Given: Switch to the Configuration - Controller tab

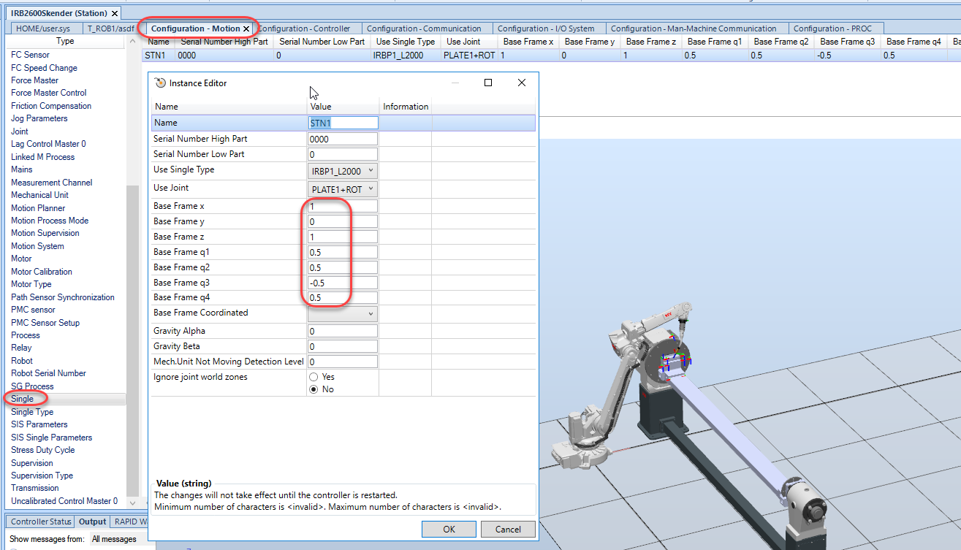Looking at the screenshot, I should pos(304,28).
